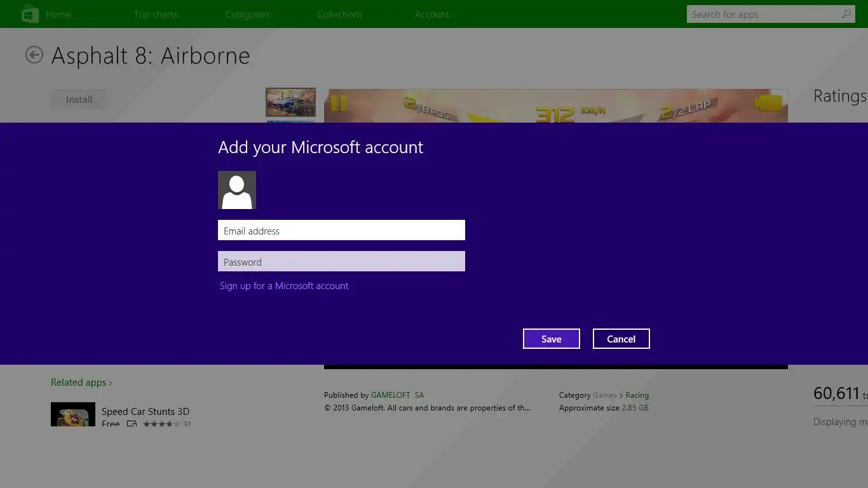The image size is (868, 488).
Task: Click the Save button
Action: pos(552,339)
